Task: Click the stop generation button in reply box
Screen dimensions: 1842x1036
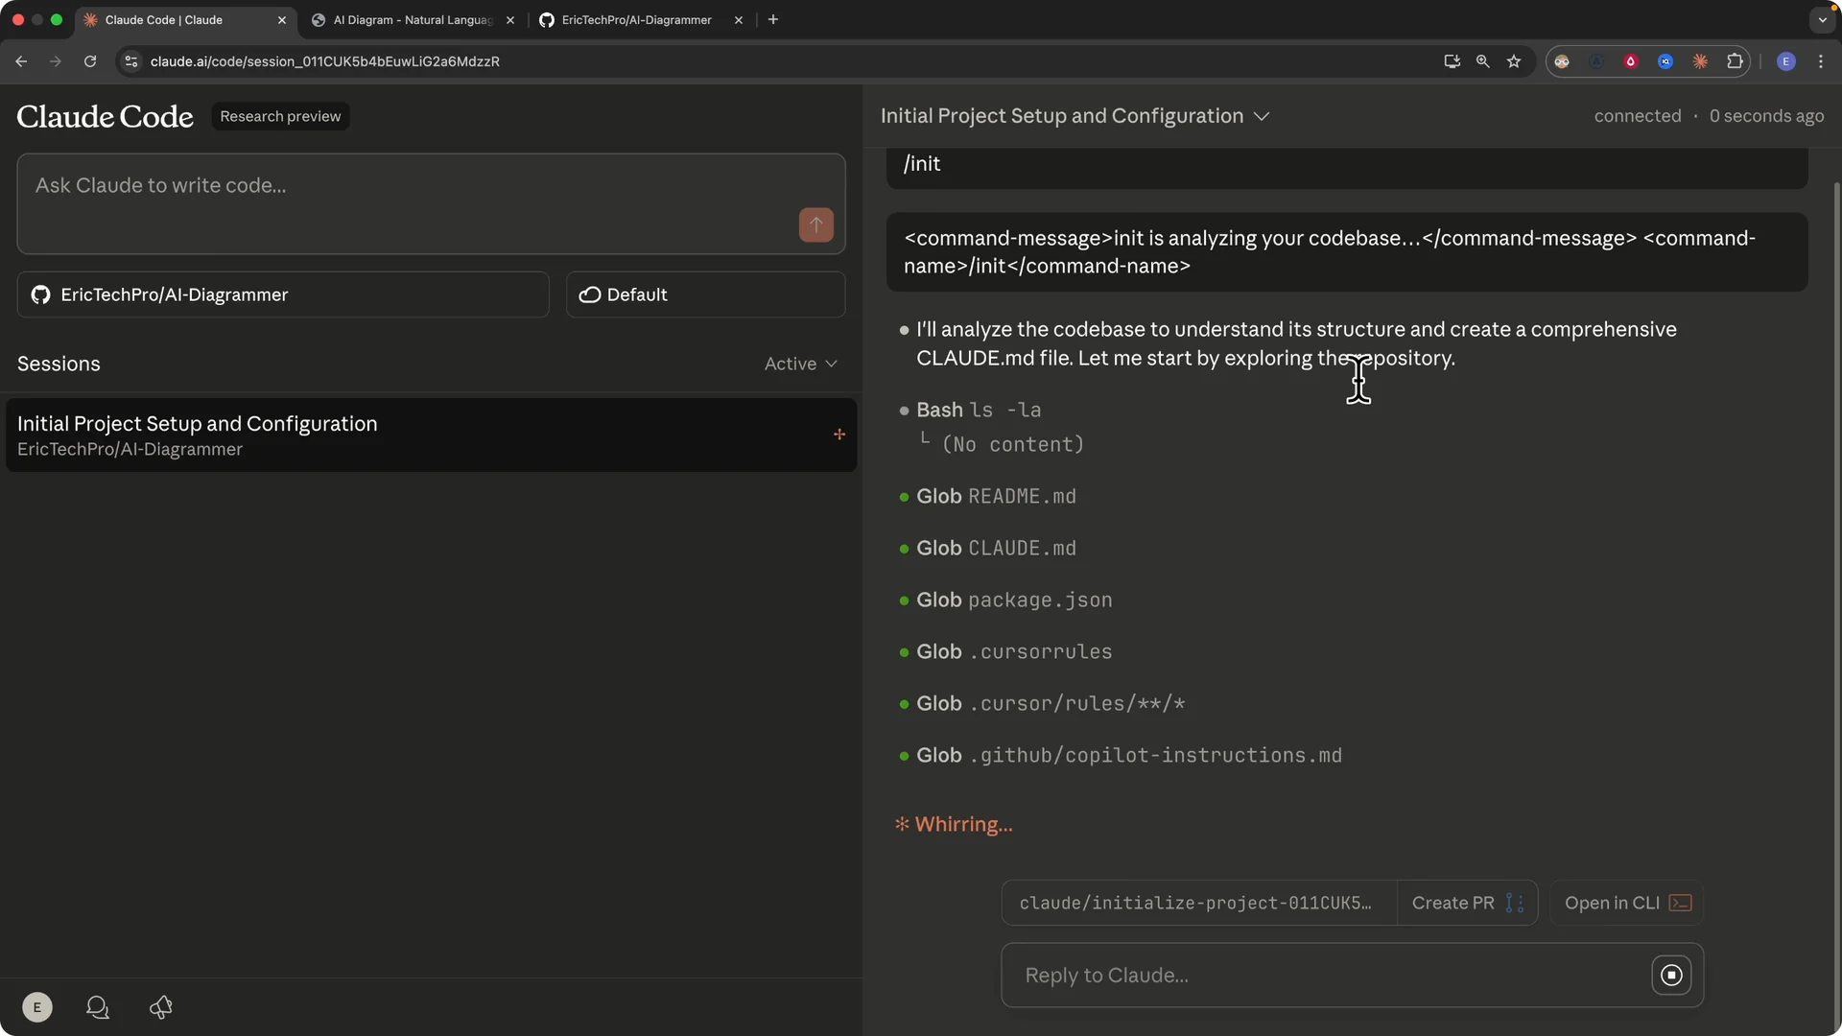Action: (x=1671, y=976)
